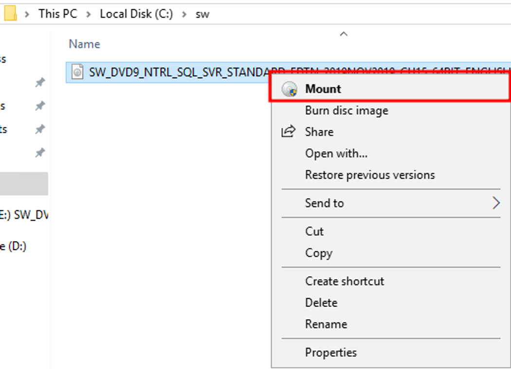The height and width of the screenshot is (369, 511).
Task: Click the highlighted gray sidebar item
Action: tap(24, 184)
